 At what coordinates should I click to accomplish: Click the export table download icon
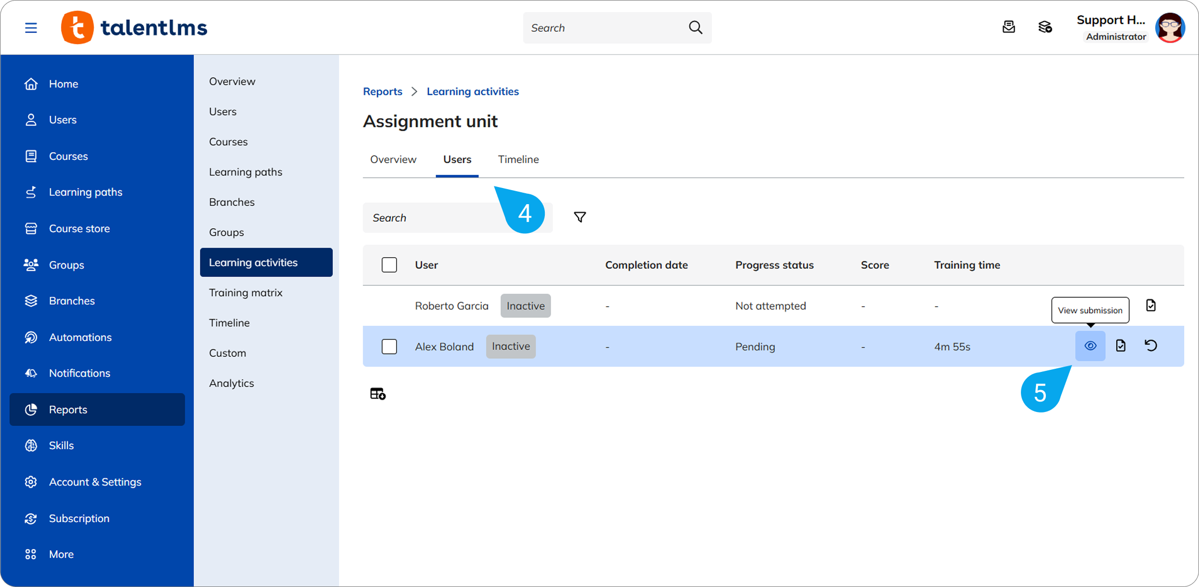(378, 393)
